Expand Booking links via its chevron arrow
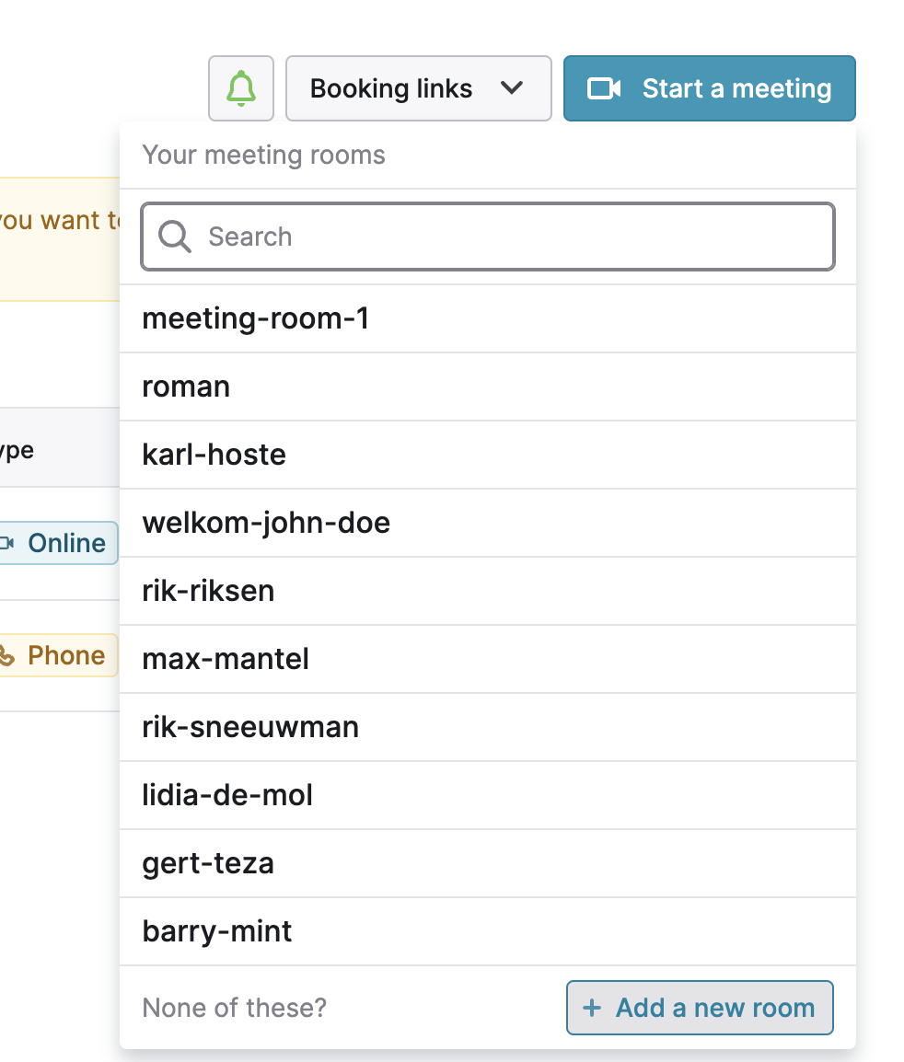Screen dimensions: 904x1062 (512, 88)
